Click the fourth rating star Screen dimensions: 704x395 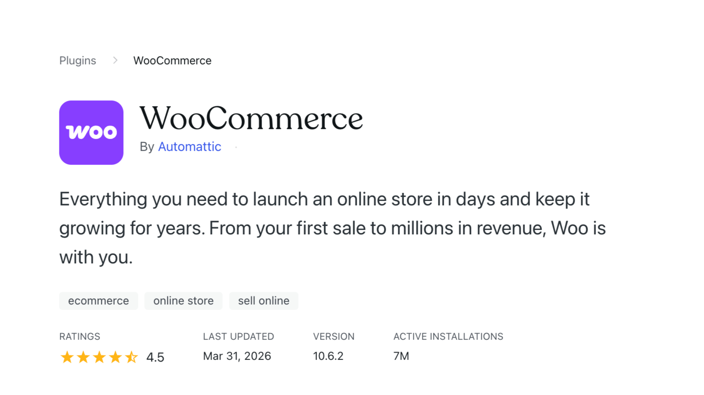click(115, 357)
